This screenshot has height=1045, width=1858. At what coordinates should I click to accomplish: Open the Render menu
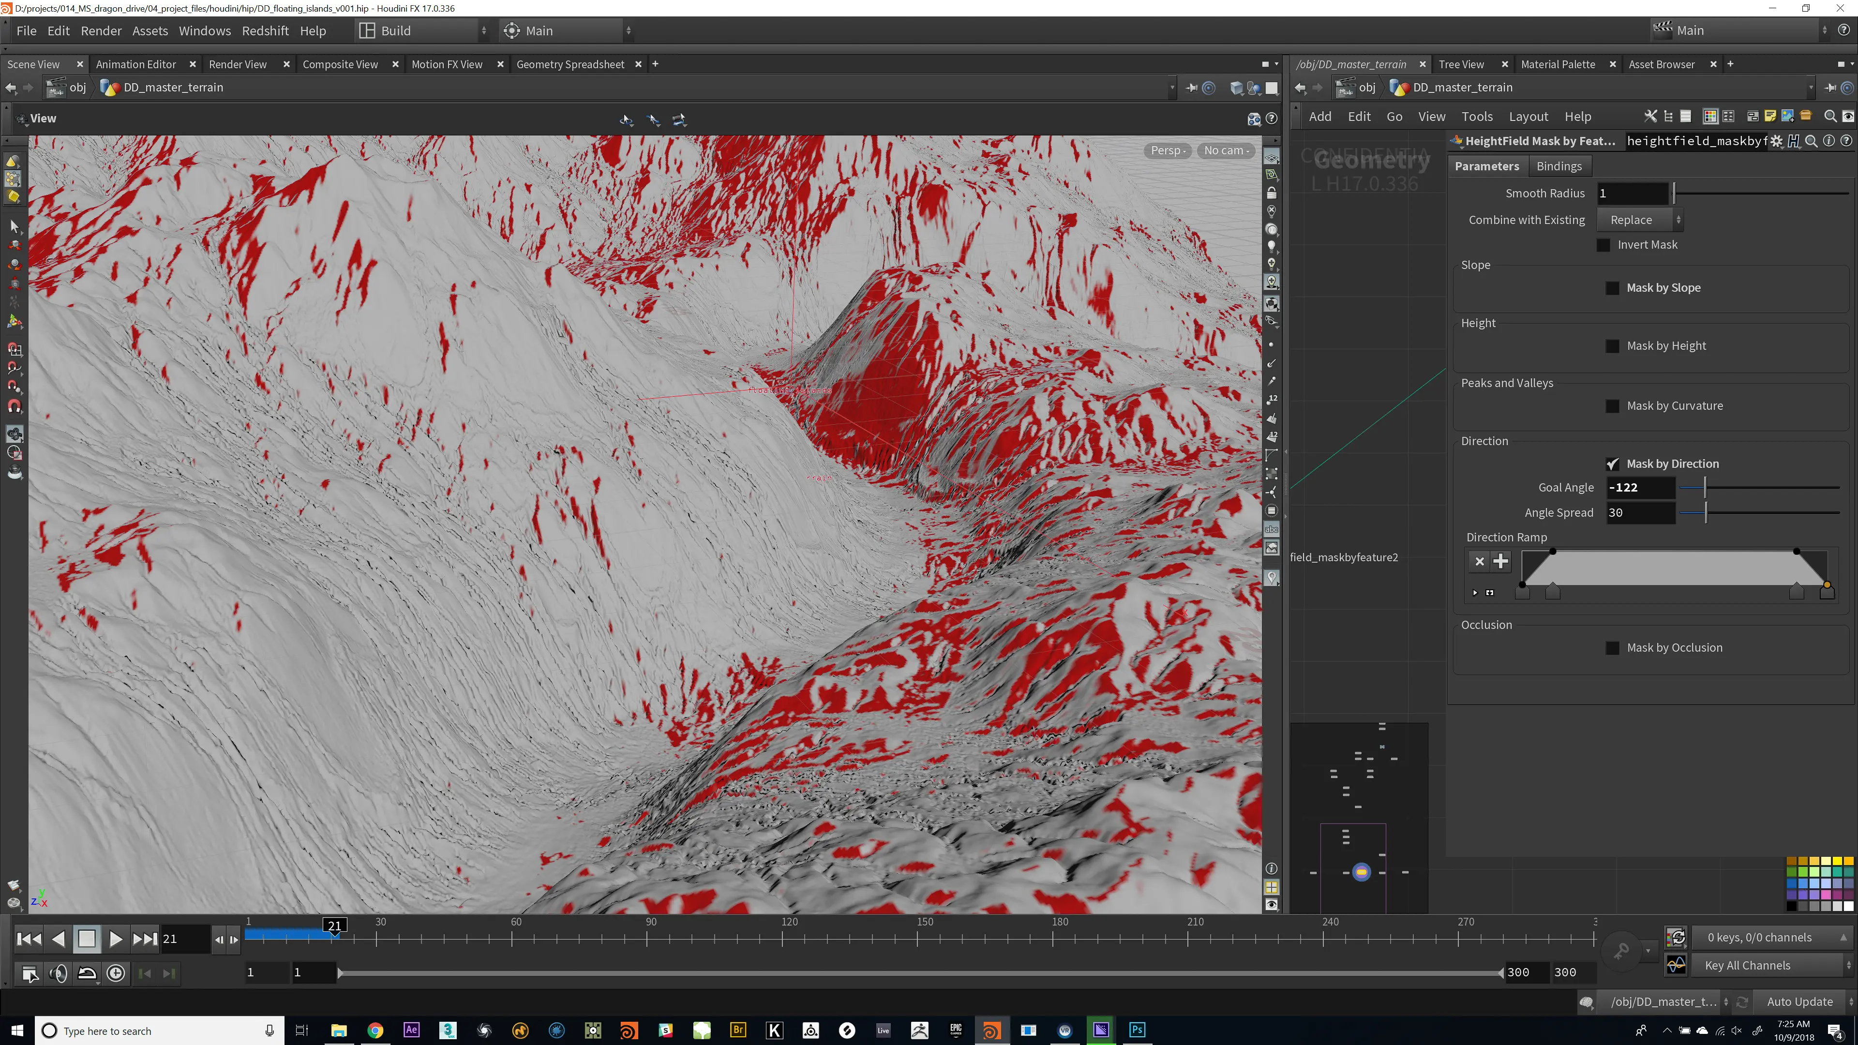click(x=101, y=30)
